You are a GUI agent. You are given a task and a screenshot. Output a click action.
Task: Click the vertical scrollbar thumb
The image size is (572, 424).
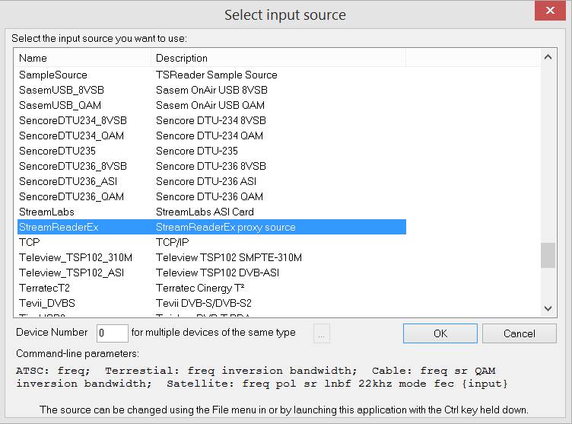548,255
